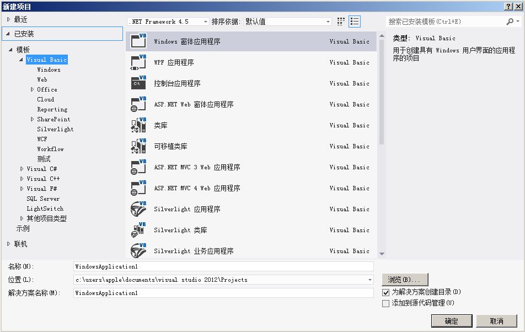Choose the 类库 template icon

point(138,125)
